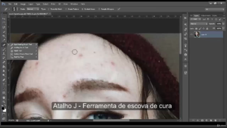Open the File menu

coord(10,4)
